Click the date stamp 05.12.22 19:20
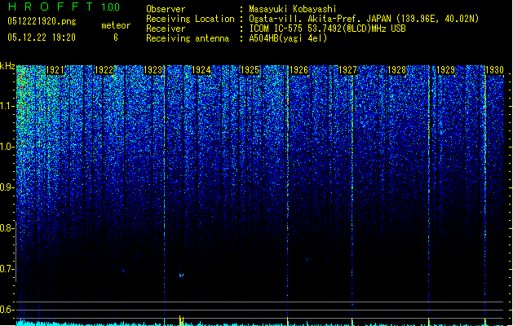The height and width of the screenshot is (326, 513). click(x=42, y=37)
